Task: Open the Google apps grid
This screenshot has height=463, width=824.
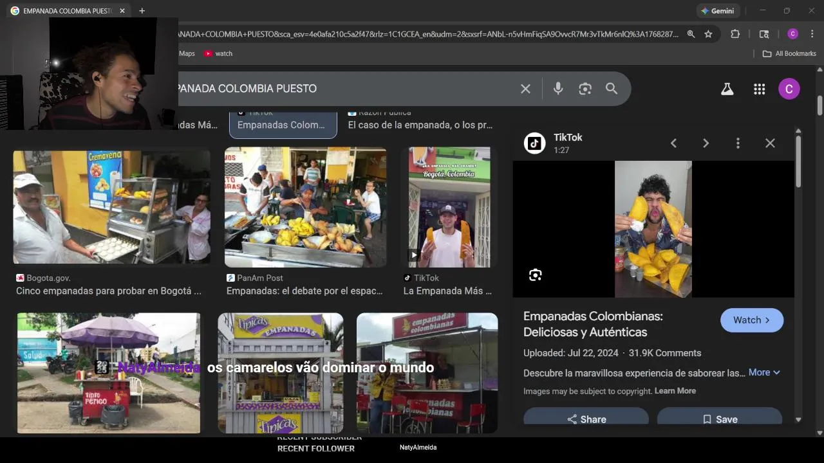Action: click(759, 89)
